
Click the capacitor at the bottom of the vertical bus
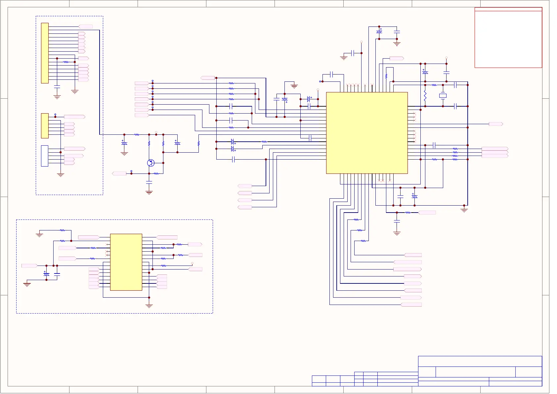(x=234, y=160)
